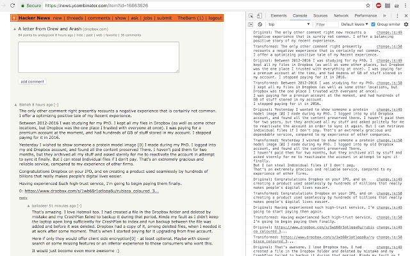Click the 'past' link under the story
410x256 pixels.
tap(90, 35)
